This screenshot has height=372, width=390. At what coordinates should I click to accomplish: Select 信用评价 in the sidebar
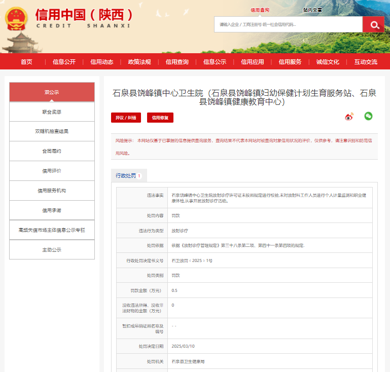point(52,171)
